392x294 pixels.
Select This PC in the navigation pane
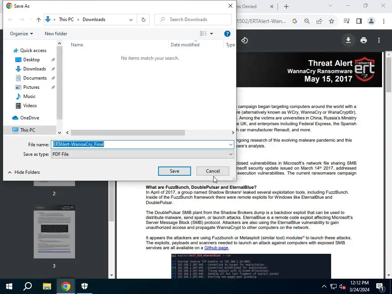coord(28,130)
